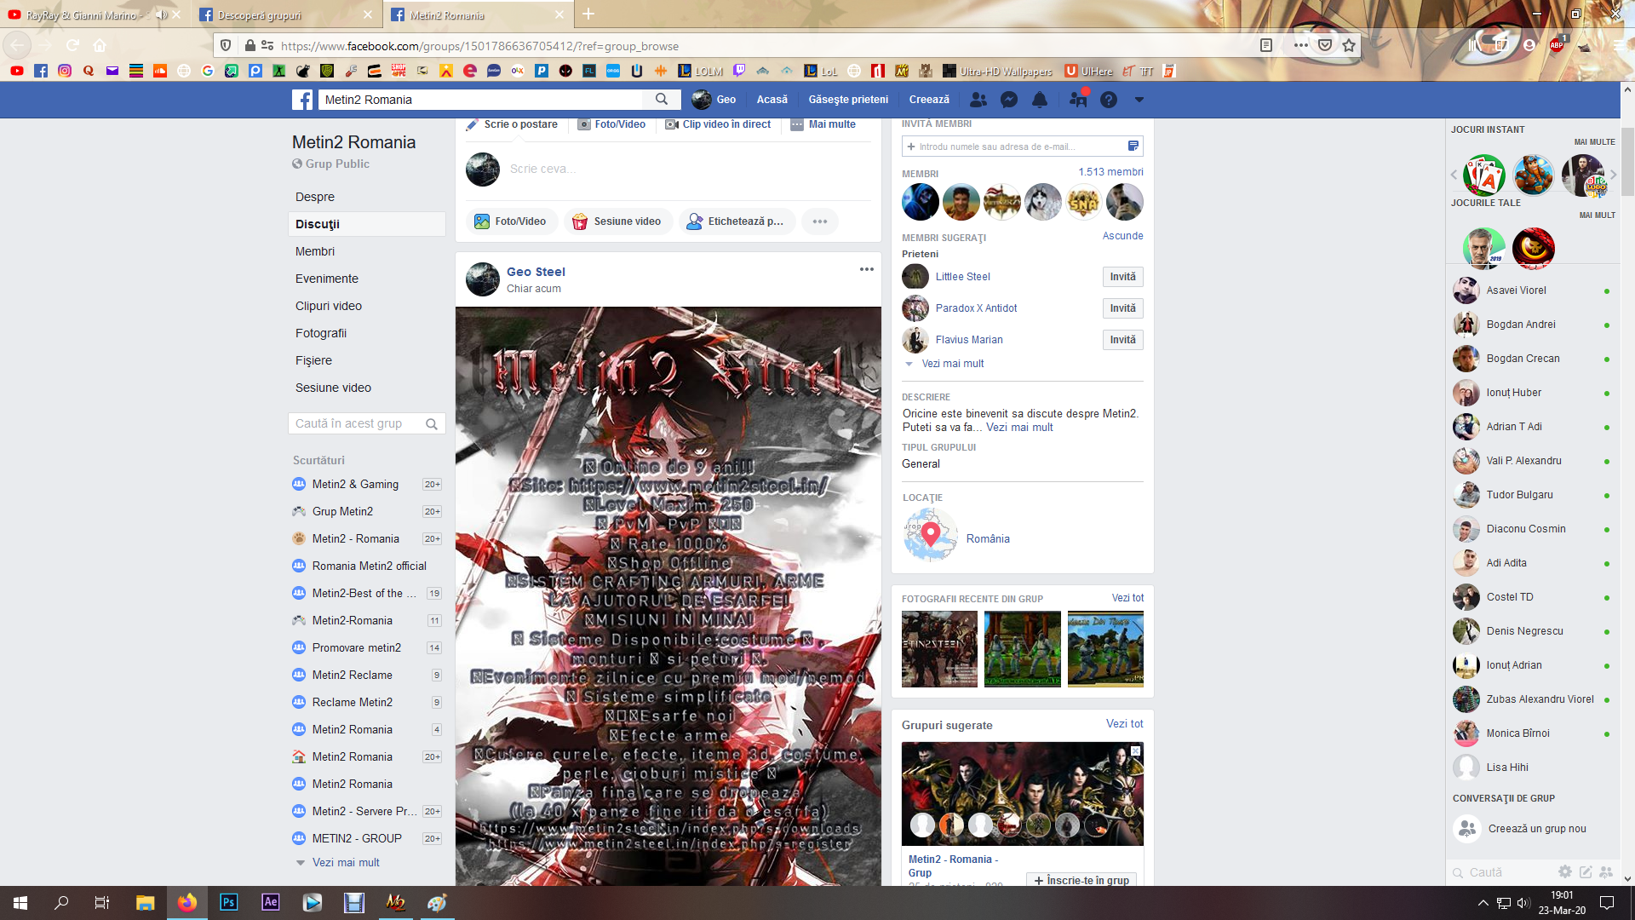Image resolution: width=1635 pixels, height=920 pixels.
Task: Open the Help question mark icon
Action: click(1108, 100)
